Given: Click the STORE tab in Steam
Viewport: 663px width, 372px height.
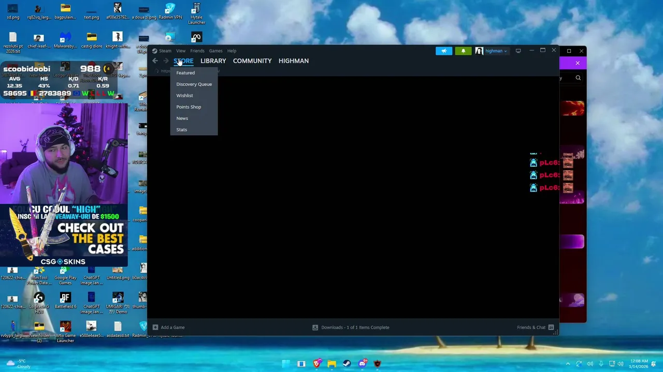Looking at the screenshot, I should pyautogui.click(x=183, y=61).
